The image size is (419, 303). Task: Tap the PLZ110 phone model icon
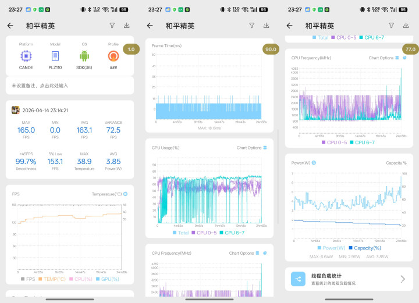click(55, 56)
